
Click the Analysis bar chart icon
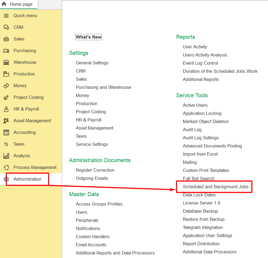pyautogui.click(x=6, y=156)
